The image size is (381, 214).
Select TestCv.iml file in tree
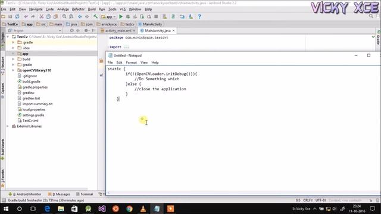point(30,121)
